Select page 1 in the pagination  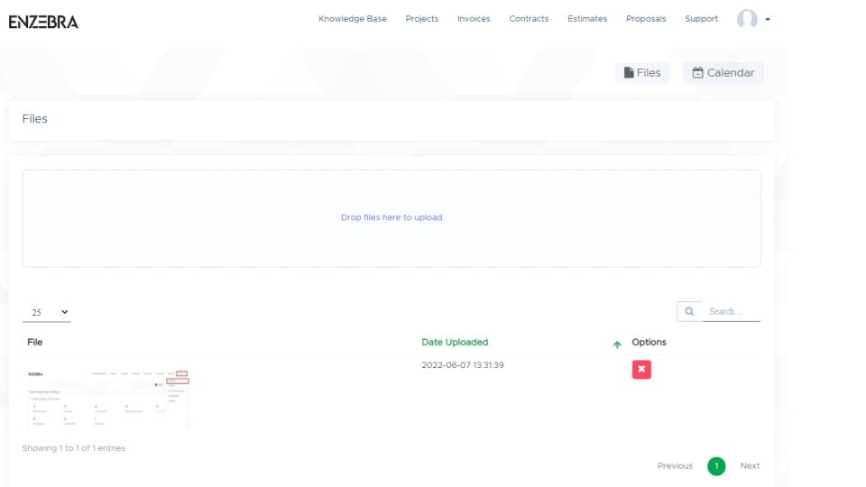[716, 466]
